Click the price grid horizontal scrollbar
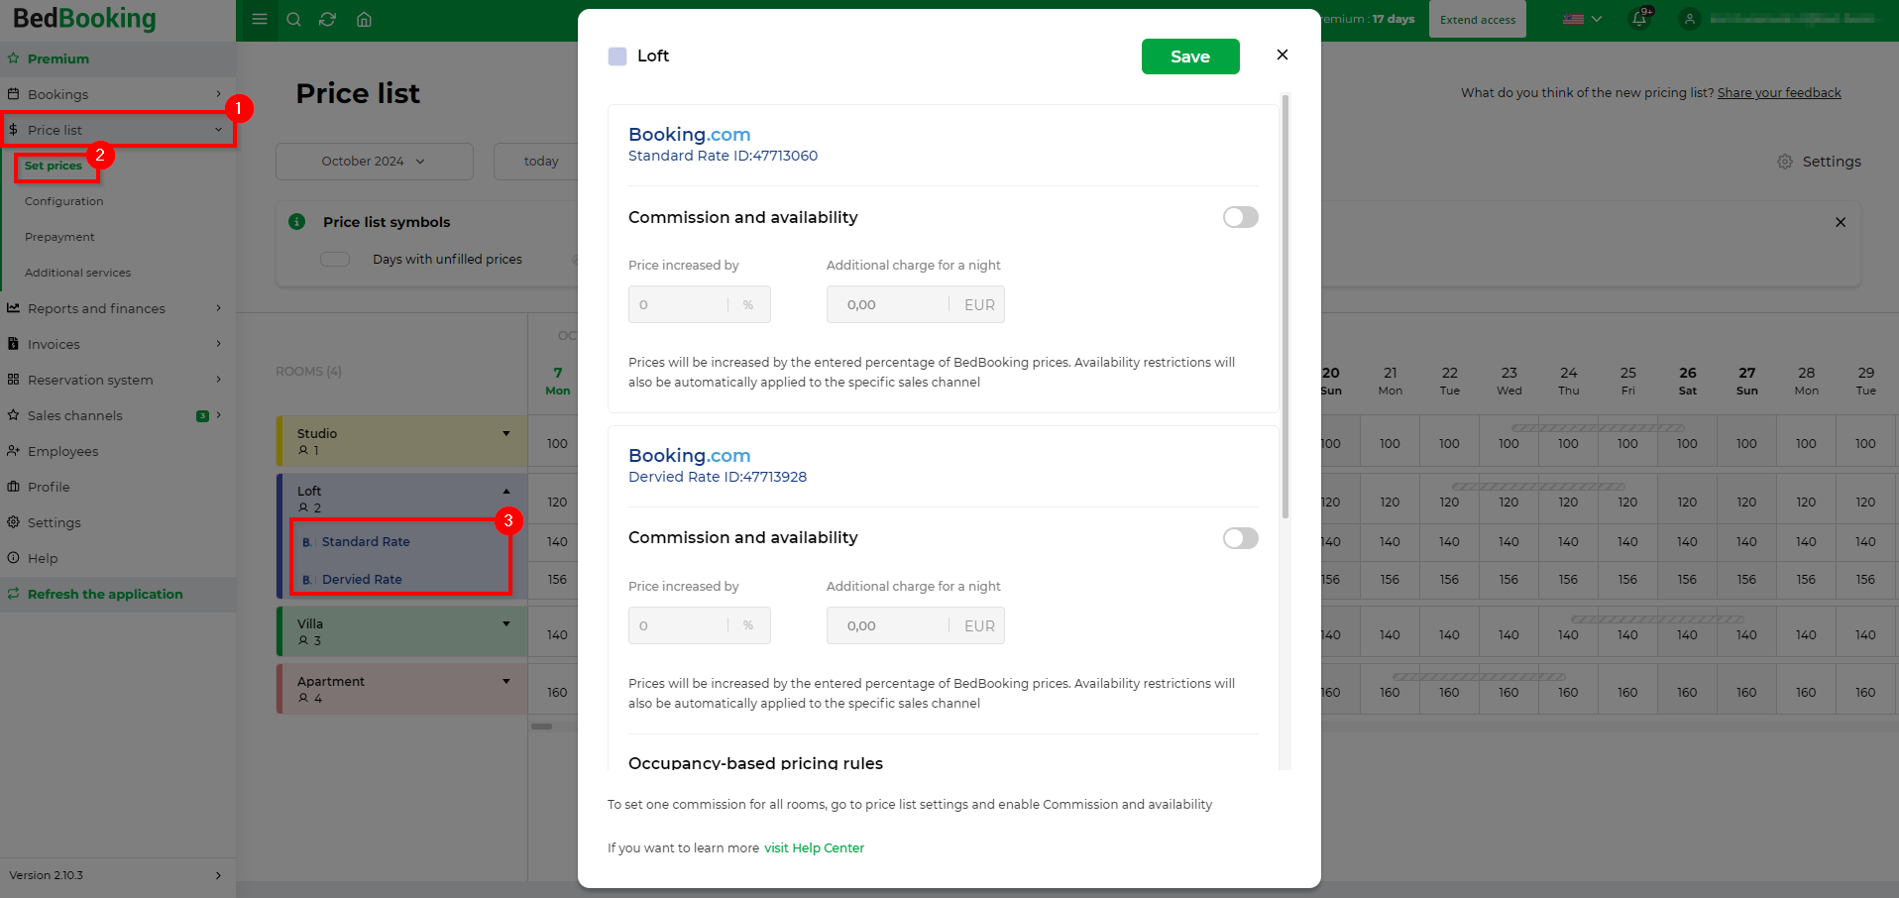This screenshot has width=1899, height=898. tap(542, 726)
